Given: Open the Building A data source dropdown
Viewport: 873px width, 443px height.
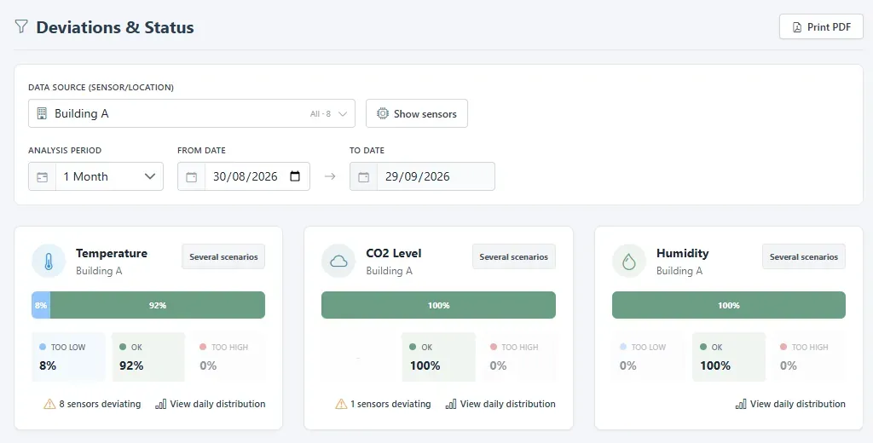Looking at the screenshot, I should [x=192, y=113].
